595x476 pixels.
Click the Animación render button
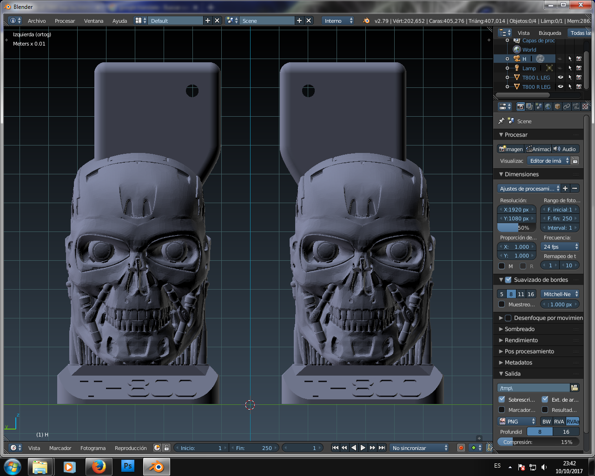pos(538,149)
